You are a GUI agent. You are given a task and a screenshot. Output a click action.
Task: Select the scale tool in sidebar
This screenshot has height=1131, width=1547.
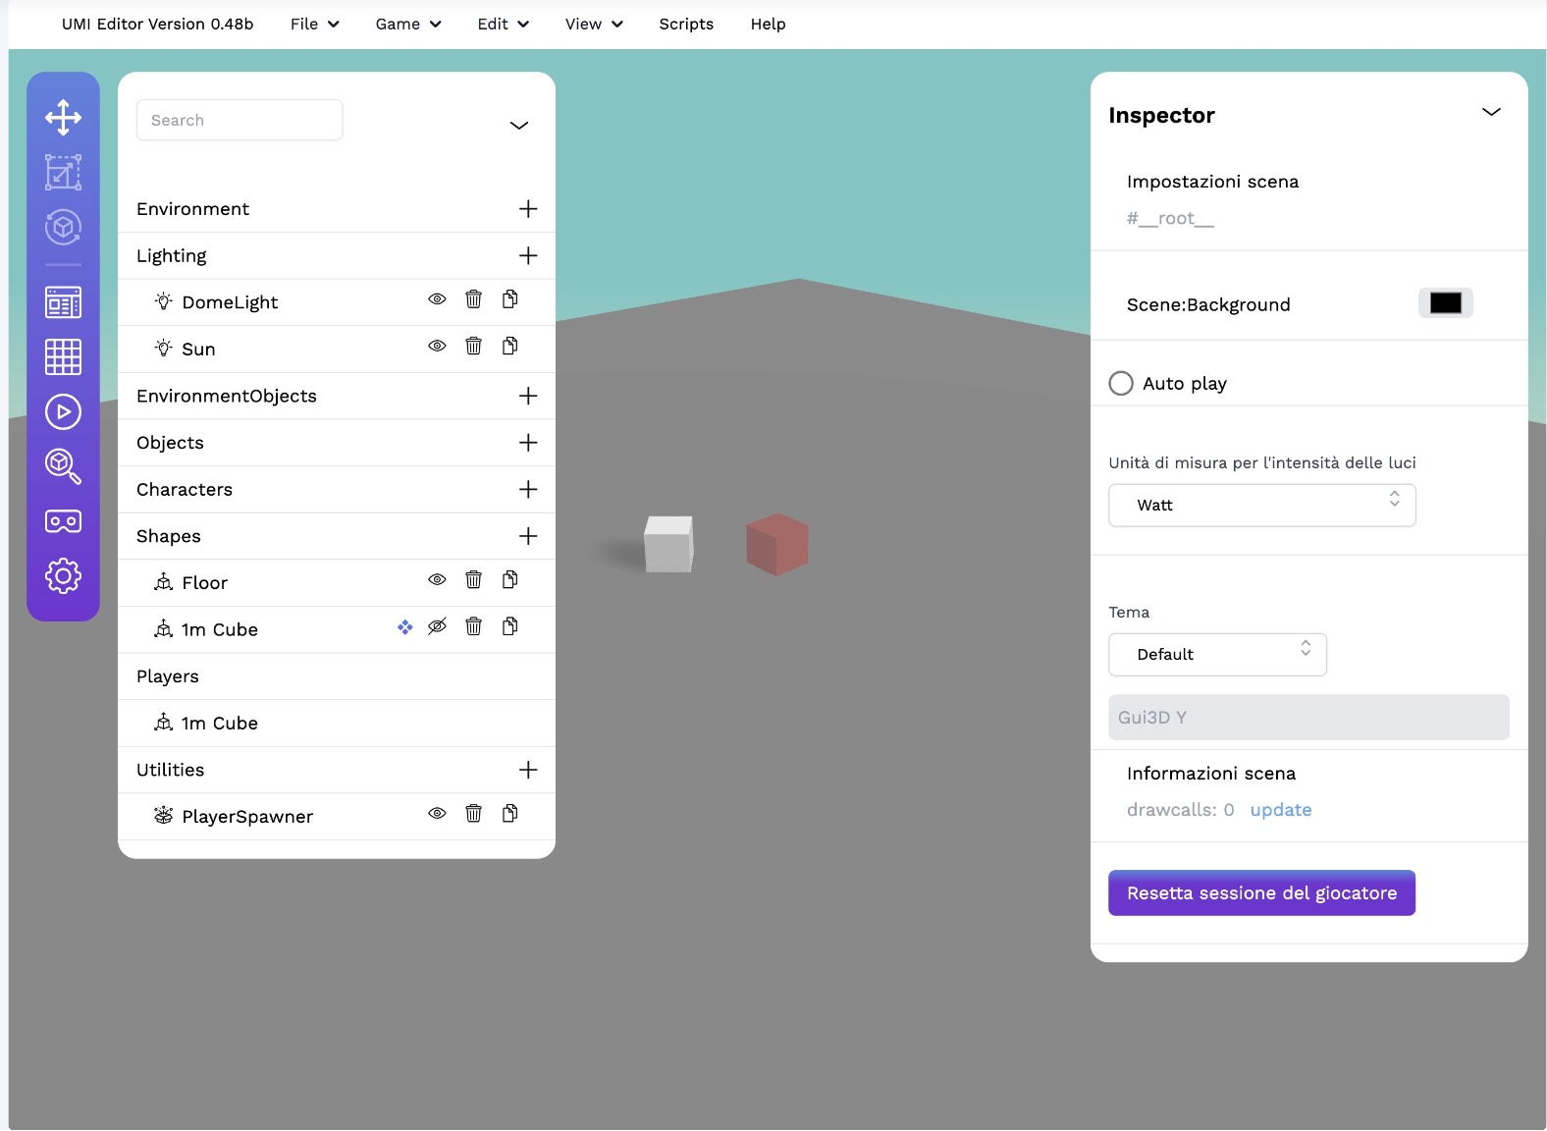[x=63, y=173]
